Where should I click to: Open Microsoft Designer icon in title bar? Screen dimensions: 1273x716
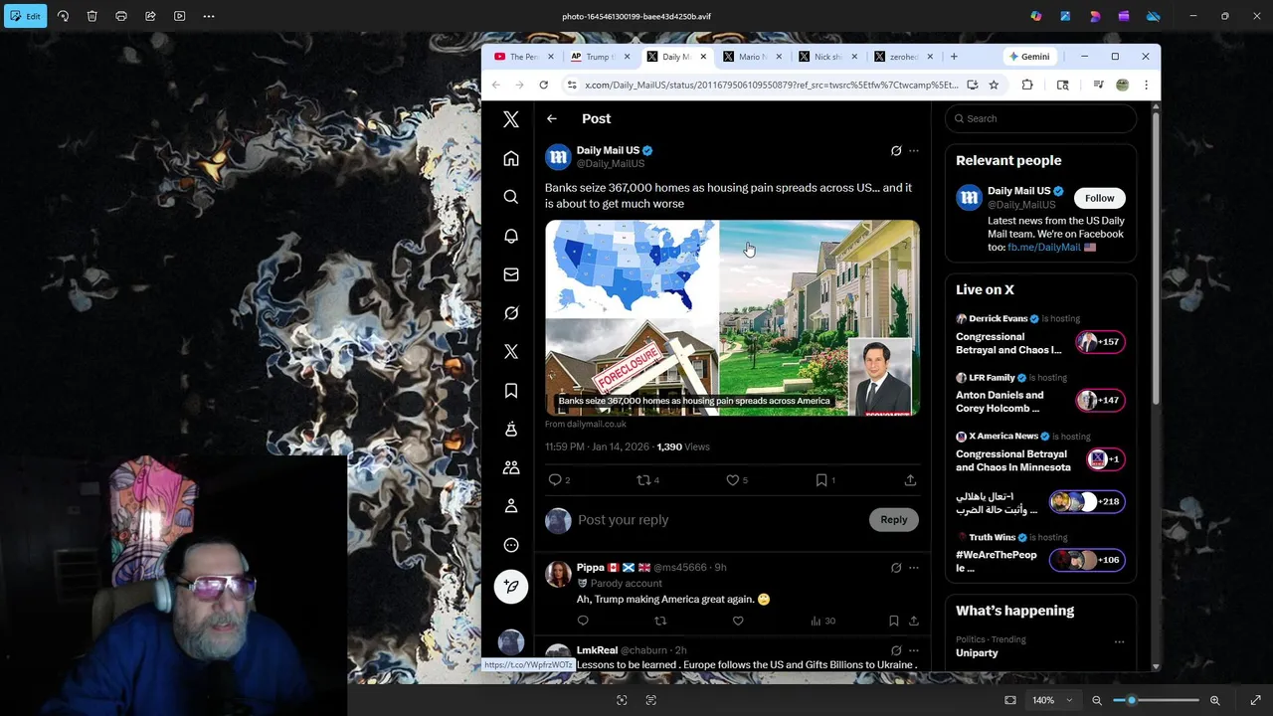tap(1095, 16)
